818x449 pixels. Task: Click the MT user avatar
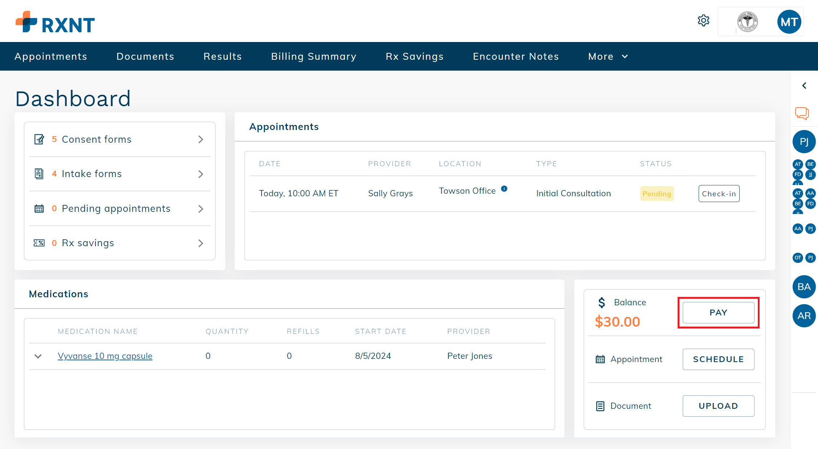789,22
